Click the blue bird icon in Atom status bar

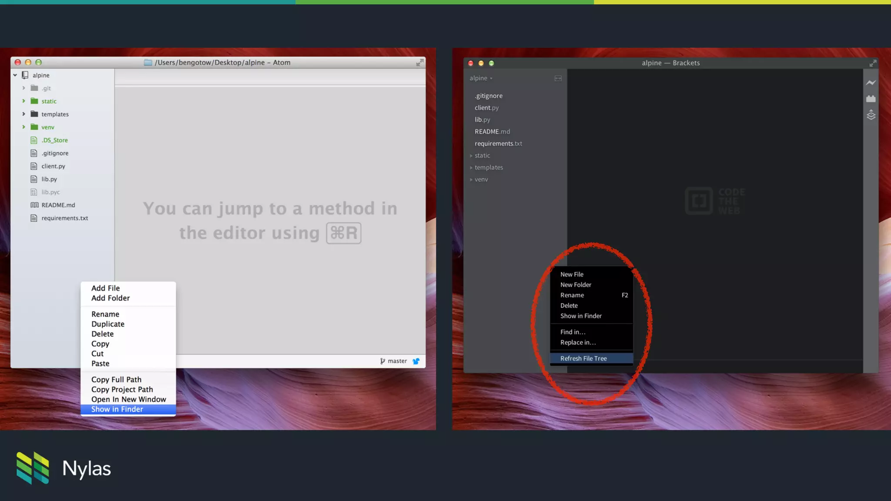click(x=416, y=361)
